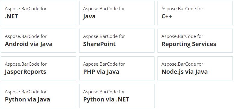Open the Python via .NET card

[x=117, y=96]
